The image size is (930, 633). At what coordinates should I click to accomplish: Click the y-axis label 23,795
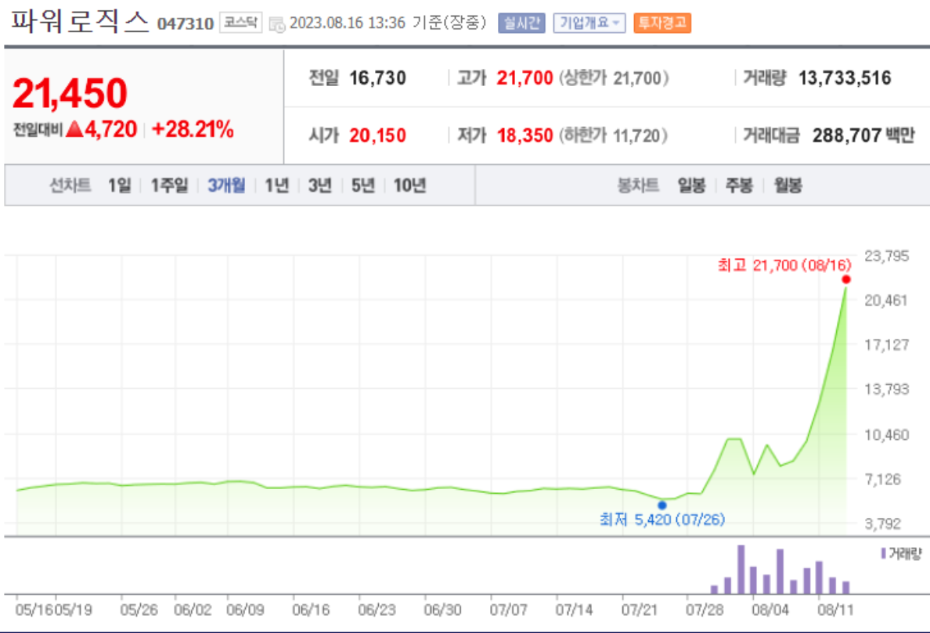coord(886,256)
